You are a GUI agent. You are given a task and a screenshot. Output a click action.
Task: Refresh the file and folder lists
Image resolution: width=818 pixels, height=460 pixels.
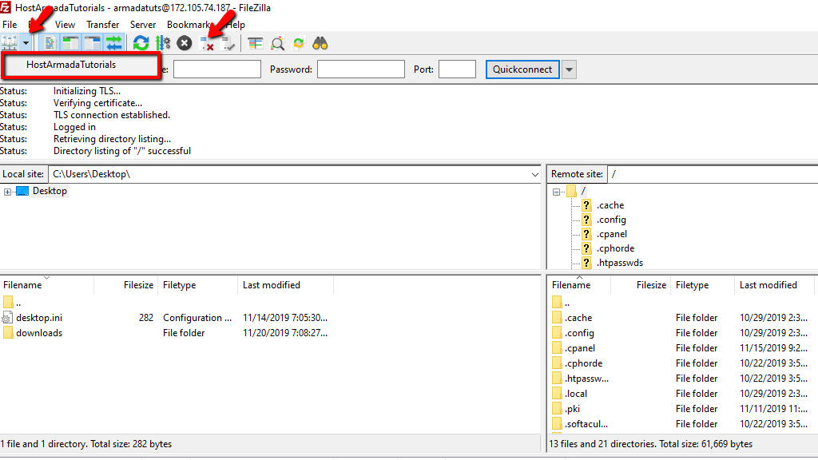point(141,43)
